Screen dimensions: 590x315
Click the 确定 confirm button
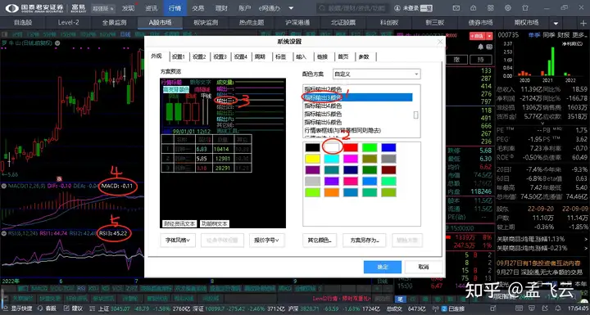[383, 267]
